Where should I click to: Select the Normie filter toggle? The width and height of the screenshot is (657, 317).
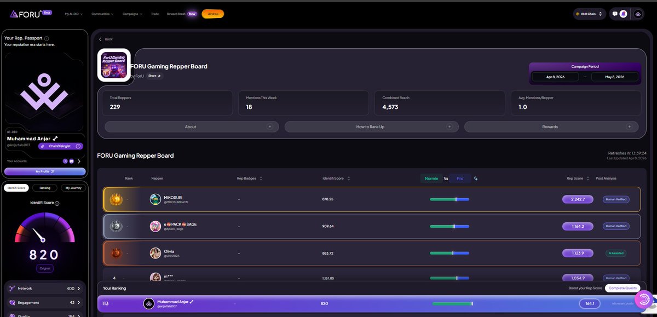(431, 178)
